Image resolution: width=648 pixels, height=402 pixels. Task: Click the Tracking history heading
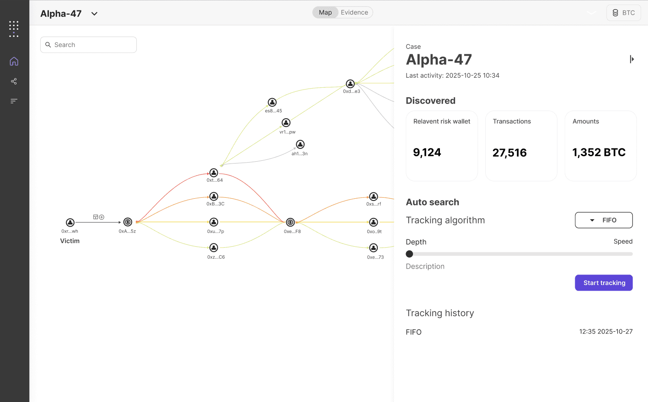(439, 313)
